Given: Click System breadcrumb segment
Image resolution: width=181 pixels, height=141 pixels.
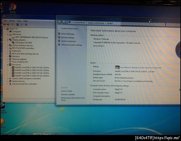Looking at the screenshot, I should tap(110, 23).
